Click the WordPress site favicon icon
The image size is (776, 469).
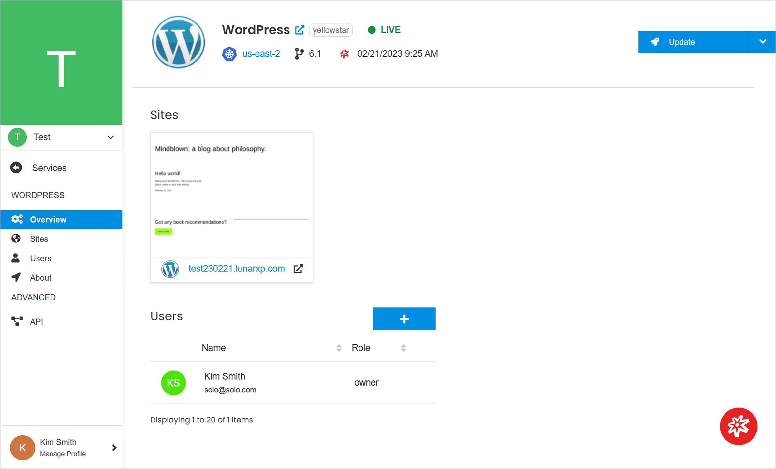(x=169, y=269)
